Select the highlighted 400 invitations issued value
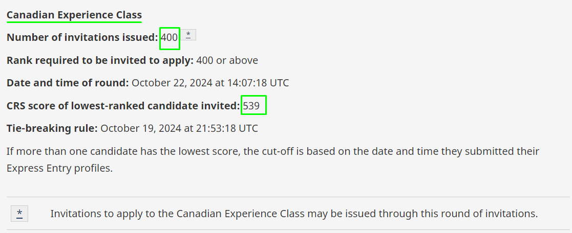Viewport: 572px width, 233px height. pyautogui.click(x=170, y=37)
